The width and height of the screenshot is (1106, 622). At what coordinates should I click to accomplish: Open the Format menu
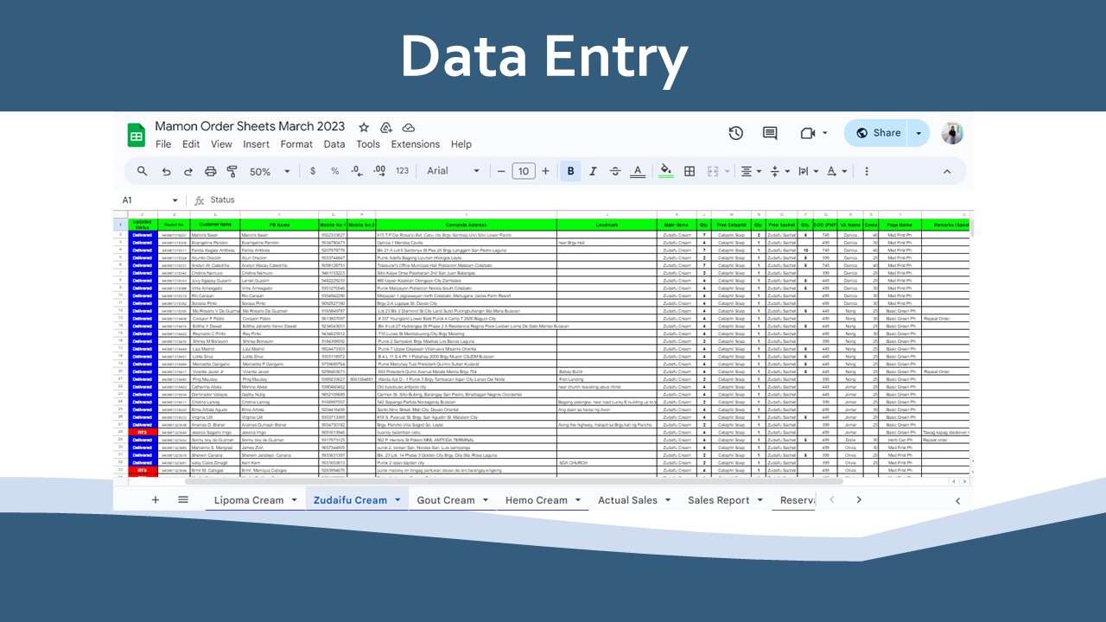click(x=296, y=144)
